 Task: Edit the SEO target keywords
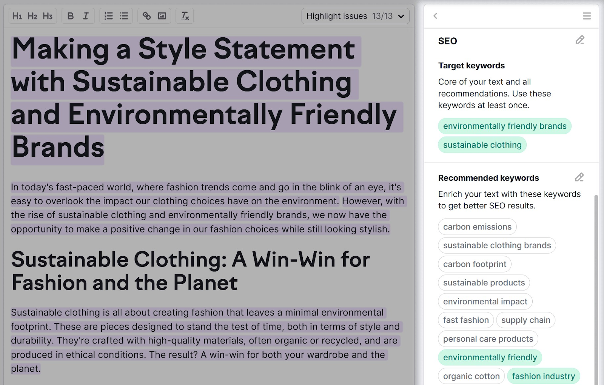(x=580, y=40)
